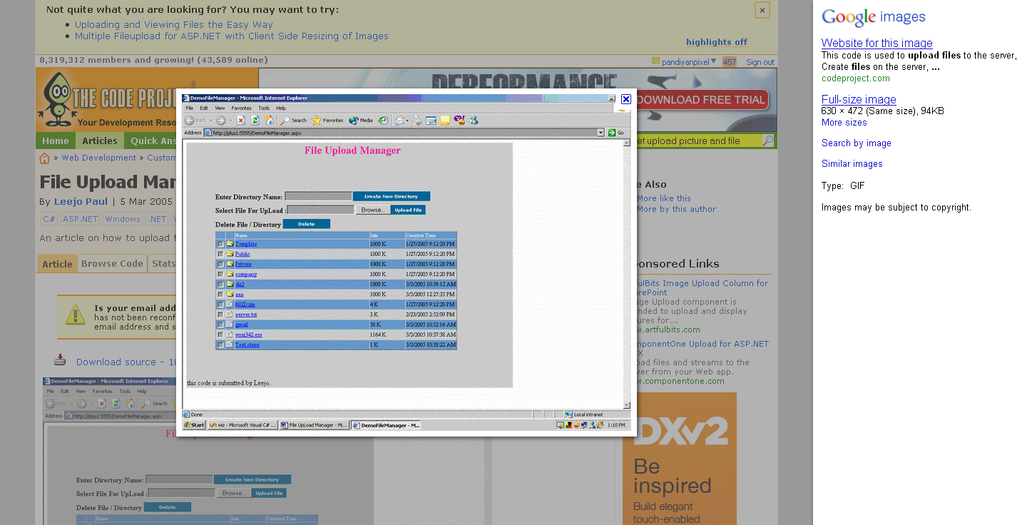Click the Template folder icon in the preview list
This screenshot has height=525, width=1027.
(x=230, y=244)
